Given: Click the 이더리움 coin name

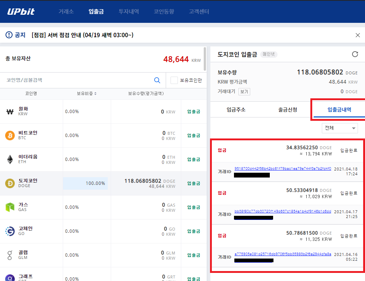Looking at the screenshot, I should (28, 157).
